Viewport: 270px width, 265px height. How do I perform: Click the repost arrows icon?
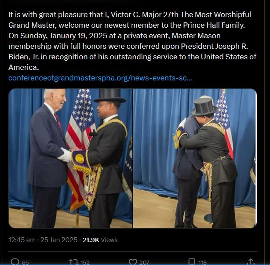click(x=73, y=262)
